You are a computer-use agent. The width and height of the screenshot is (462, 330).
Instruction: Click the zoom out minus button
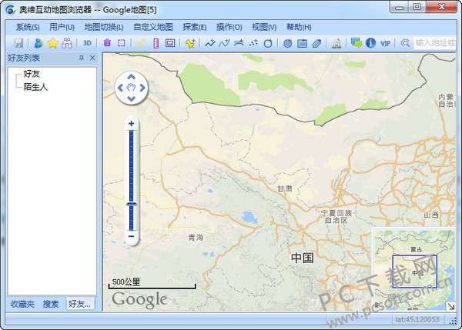132,237
